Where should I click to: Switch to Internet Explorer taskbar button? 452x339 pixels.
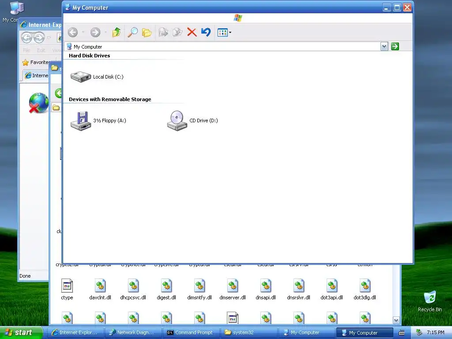pos(75,332)
